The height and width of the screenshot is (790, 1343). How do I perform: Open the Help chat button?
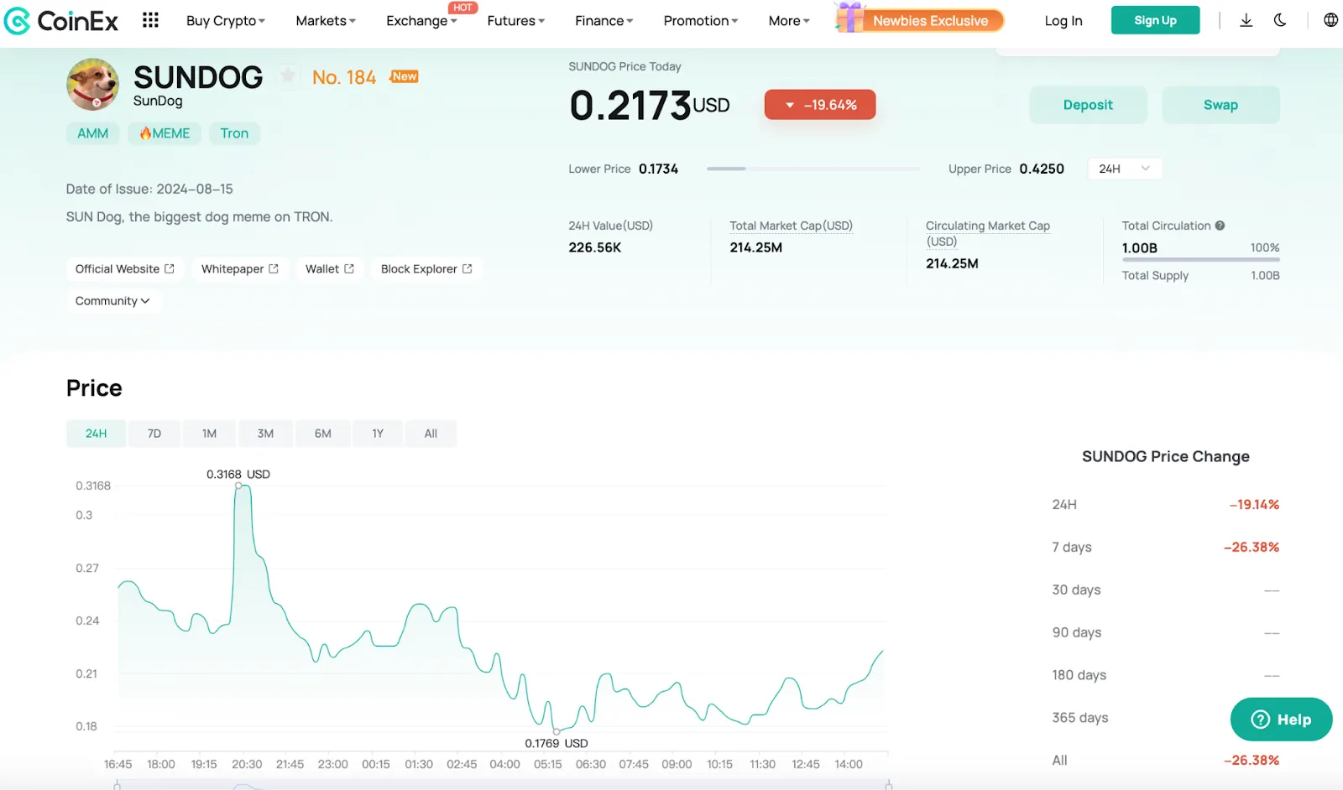coord(1281,720)
